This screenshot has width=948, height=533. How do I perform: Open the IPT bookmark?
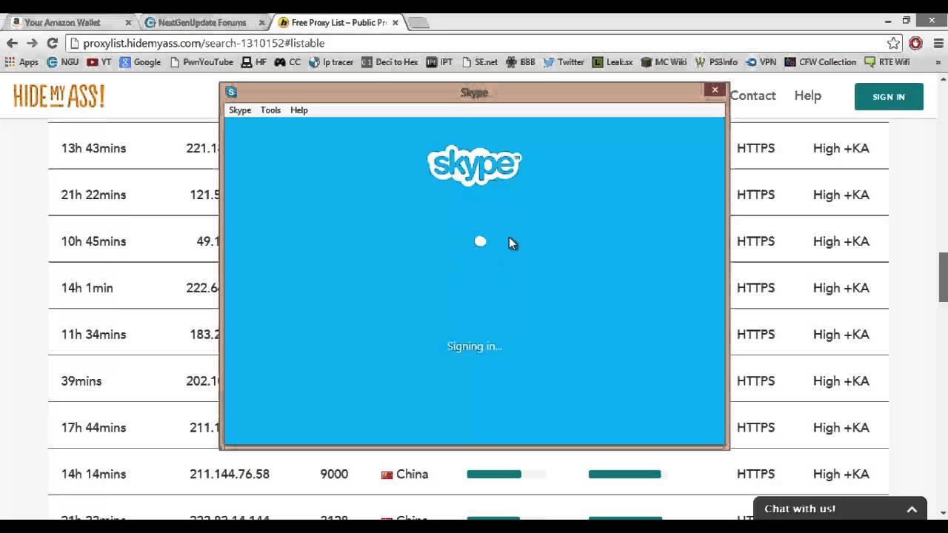tap(439, 62)
